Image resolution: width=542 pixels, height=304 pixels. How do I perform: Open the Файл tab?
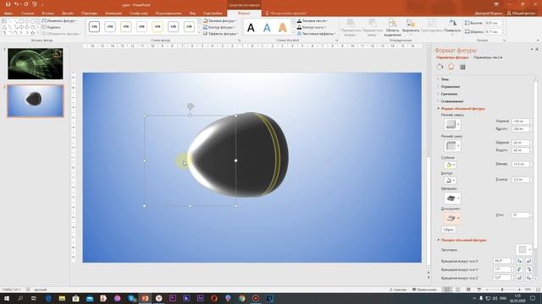click(x=8, y=14)
